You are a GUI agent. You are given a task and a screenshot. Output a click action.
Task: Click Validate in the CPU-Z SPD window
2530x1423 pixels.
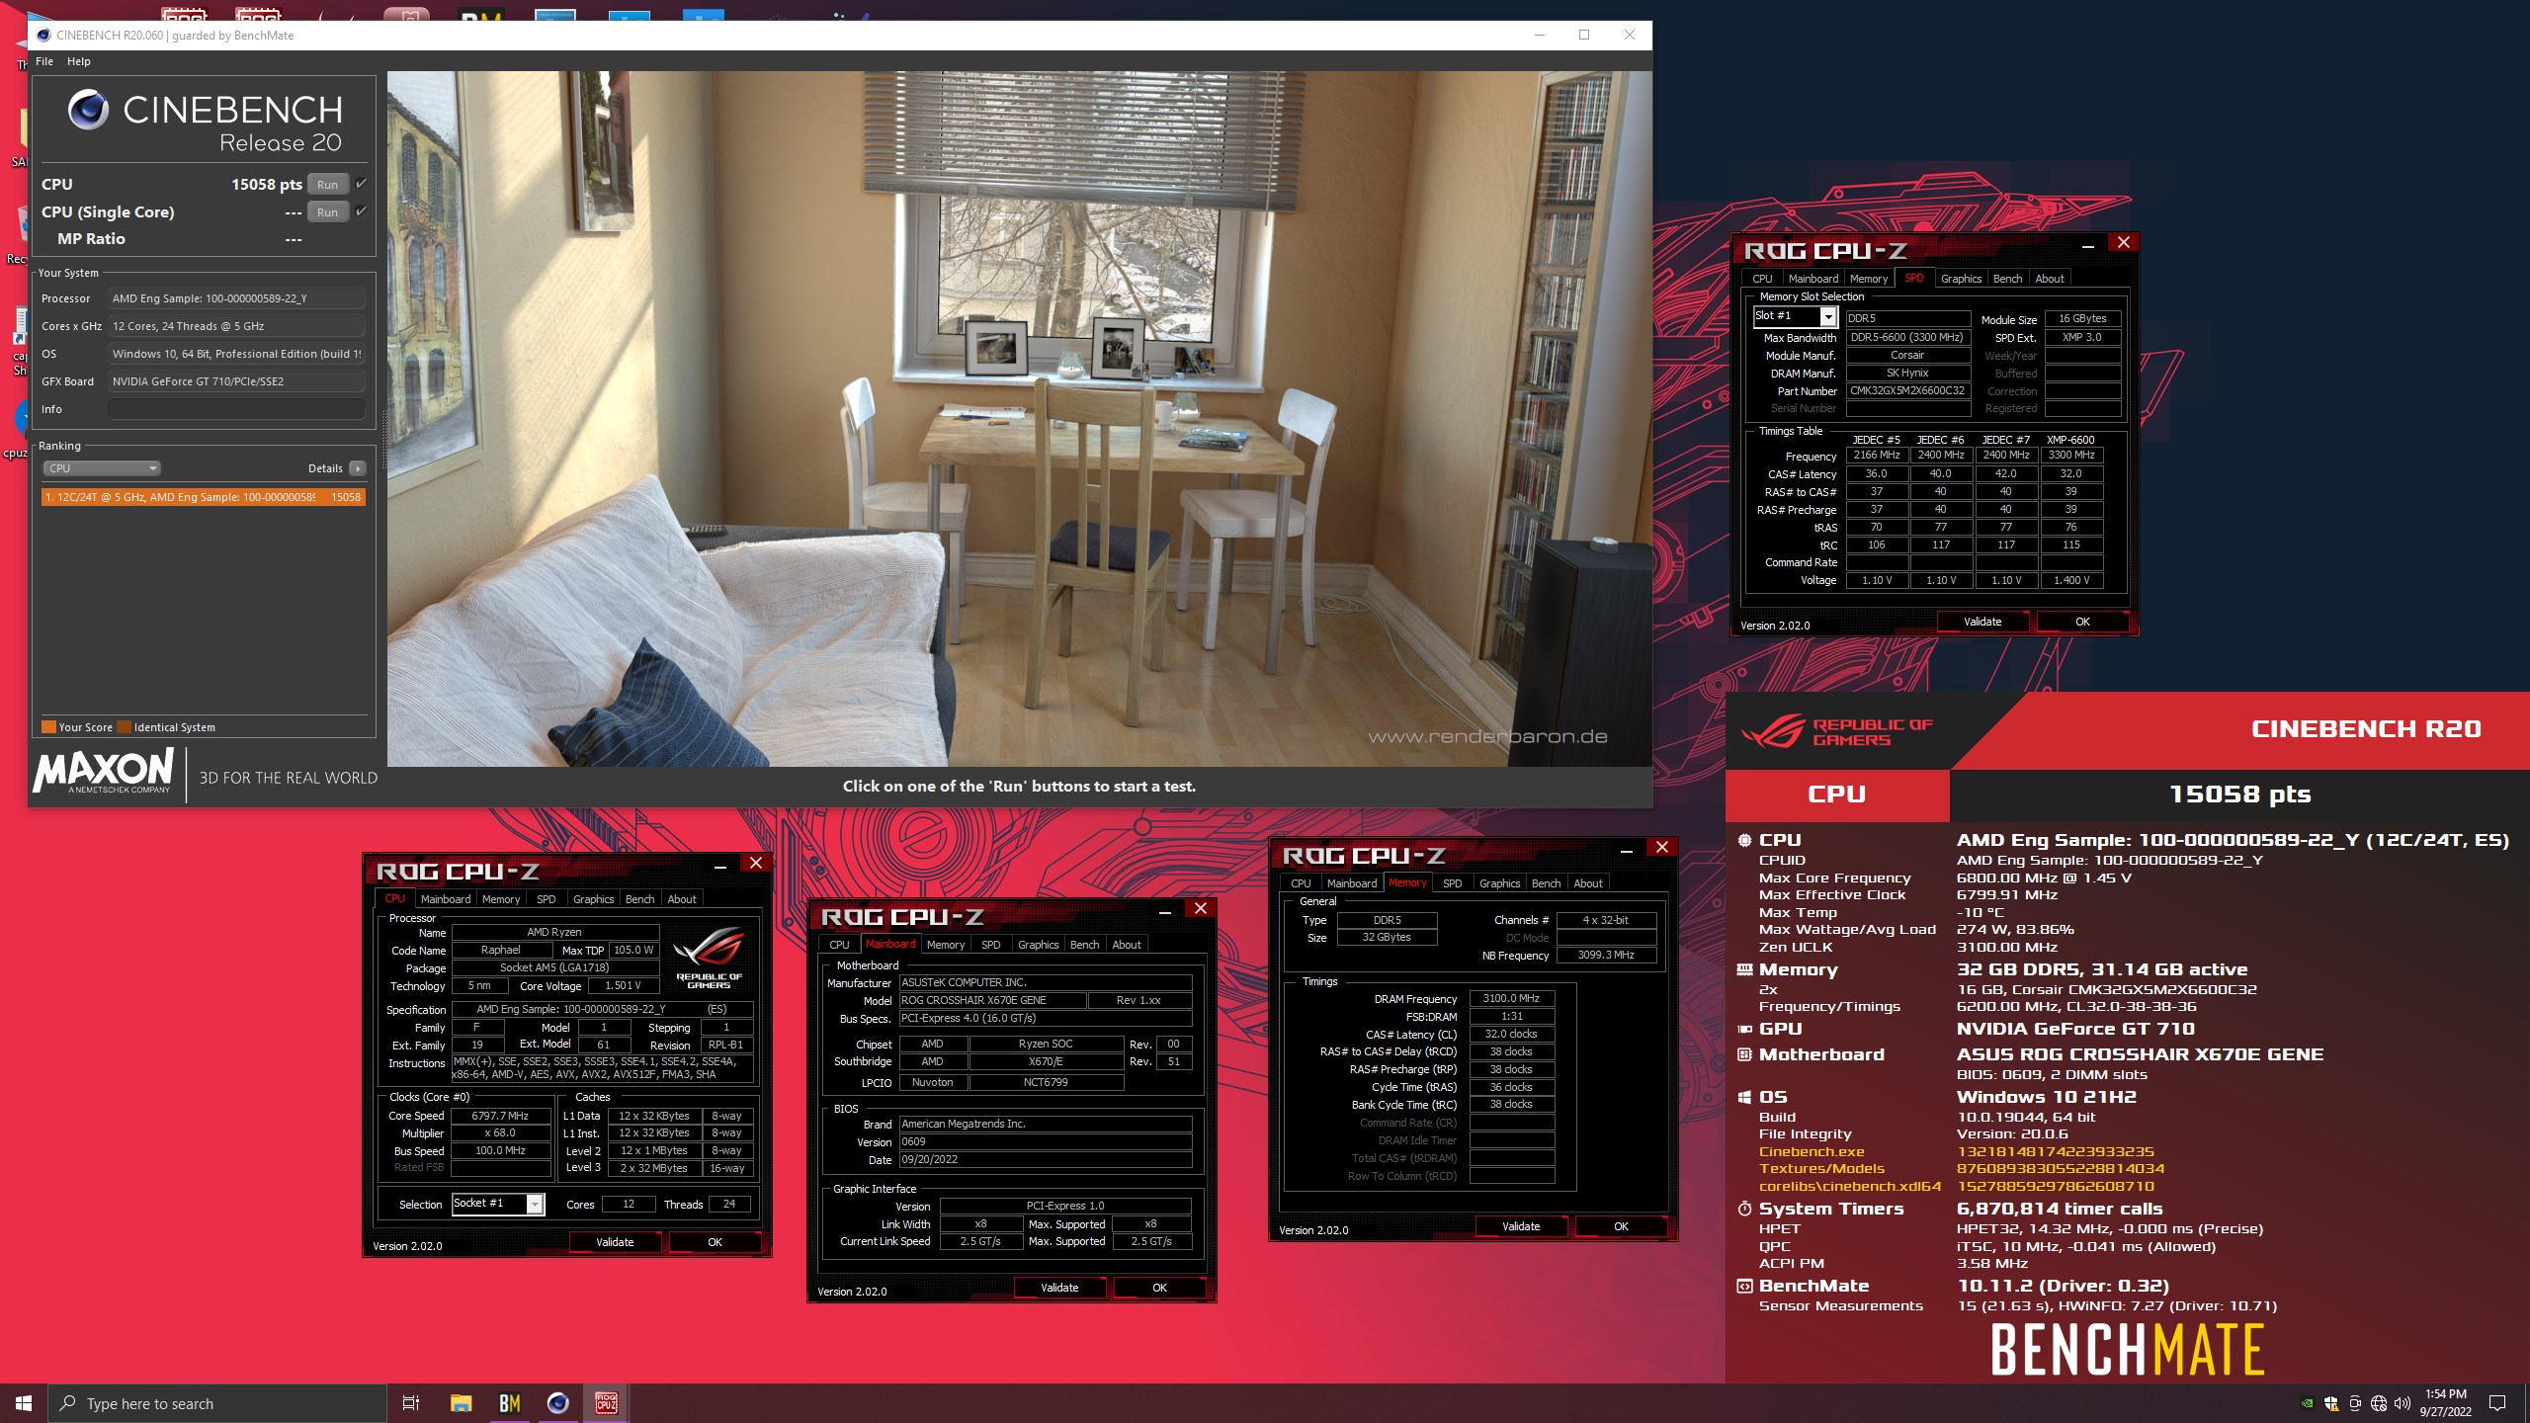1982,622
